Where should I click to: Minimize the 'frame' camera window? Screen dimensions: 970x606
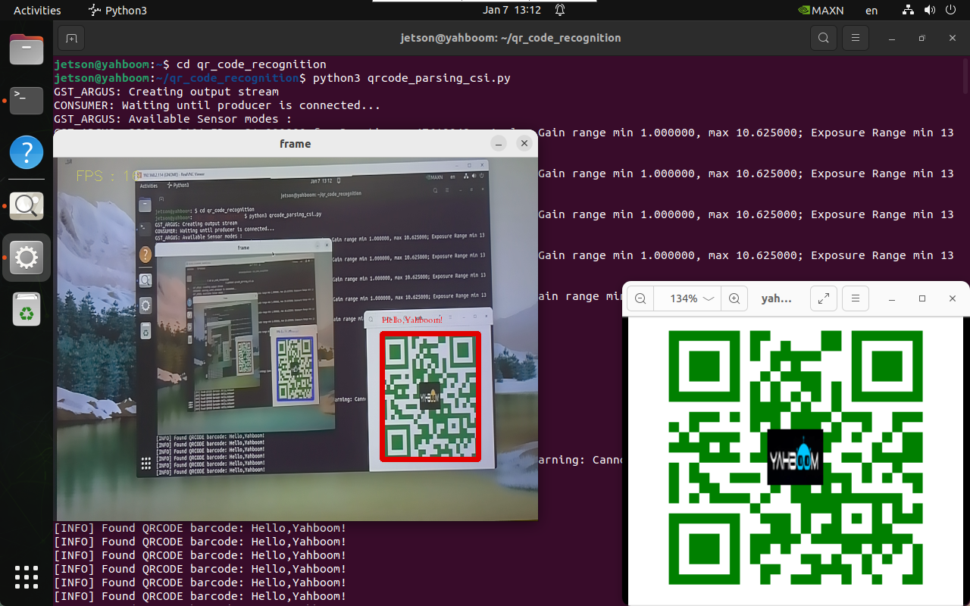click(x=498, y=143)
